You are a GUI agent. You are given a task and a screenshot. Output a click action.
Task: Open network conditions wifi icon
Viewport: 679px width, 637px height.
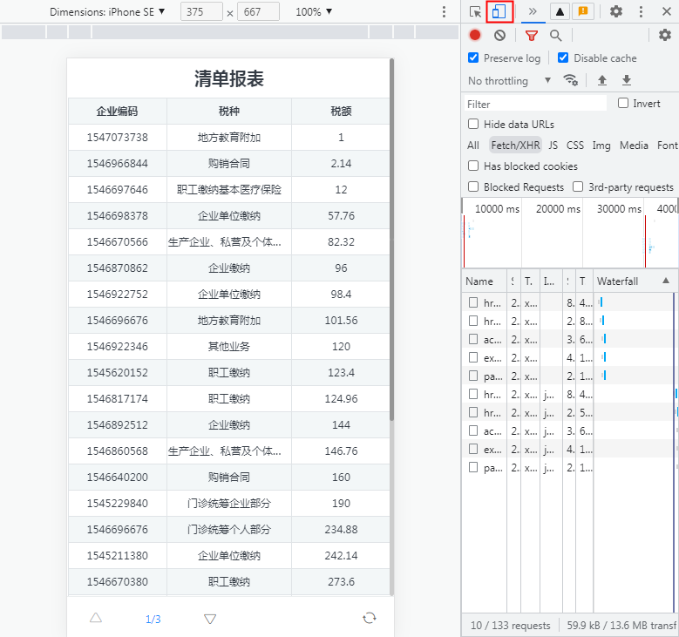[x=571, y=80]
